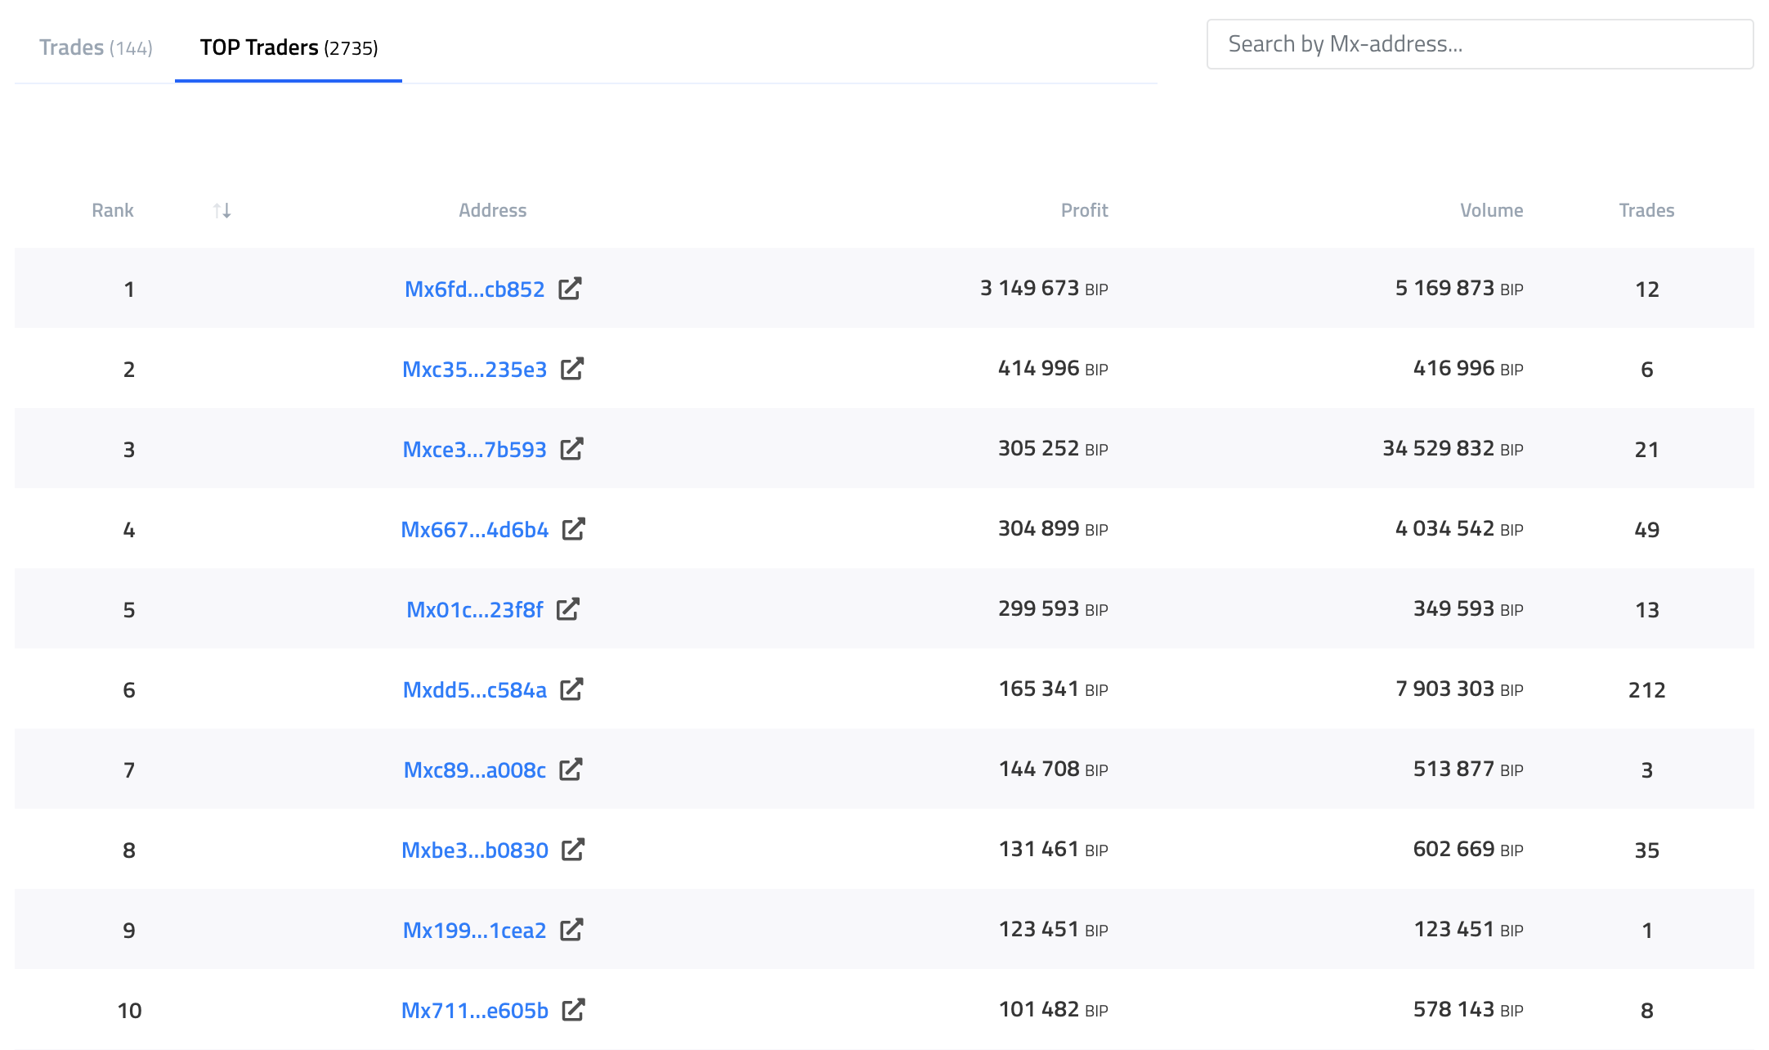Sort by Volume column header

click(x=1491, y=210)
